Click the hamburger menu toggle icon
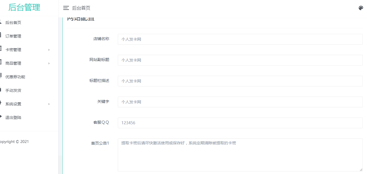The image size is (367, 174). (66, 8)
